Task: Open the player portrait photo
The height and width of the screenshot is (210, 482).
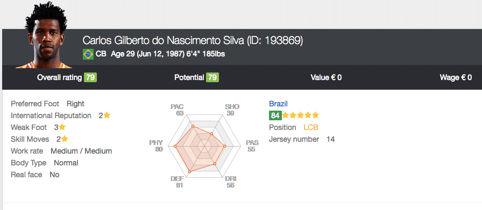Action: 44,35
